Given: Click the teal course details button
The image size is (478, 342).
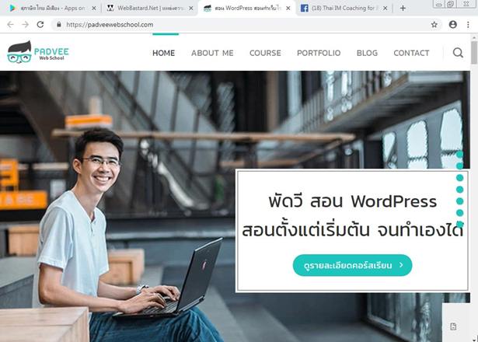Looking at the screenshot, I should 352,265.
